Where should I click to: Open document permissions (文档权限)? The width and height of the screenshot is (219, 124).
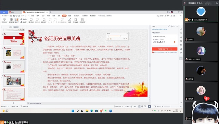click(76, 20)
